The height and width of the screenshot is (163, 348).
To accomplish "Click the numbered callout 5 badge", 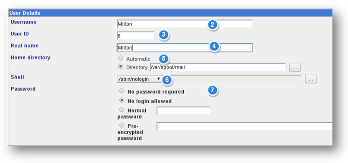I will click(163, 59).
